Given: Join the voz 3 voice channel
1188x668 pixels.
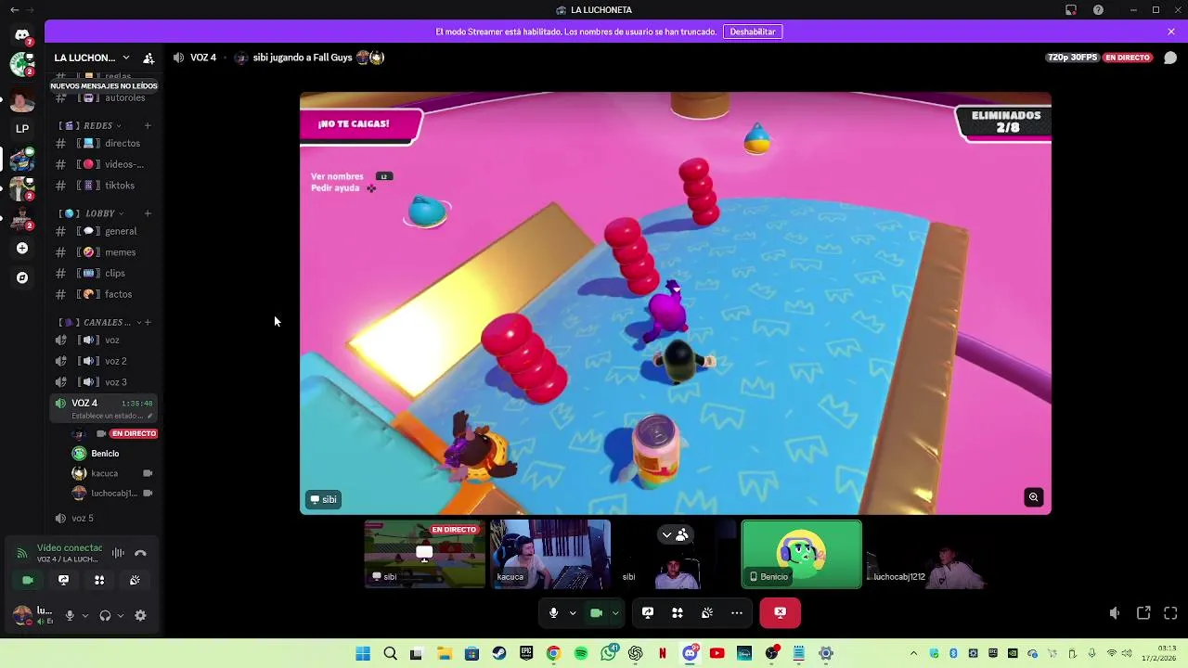Looking at the screenshot, I should tap(104, 382).
